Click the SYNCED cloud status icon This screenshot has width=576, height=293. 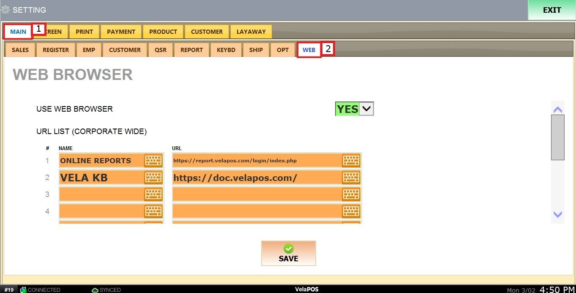point(95,290)
